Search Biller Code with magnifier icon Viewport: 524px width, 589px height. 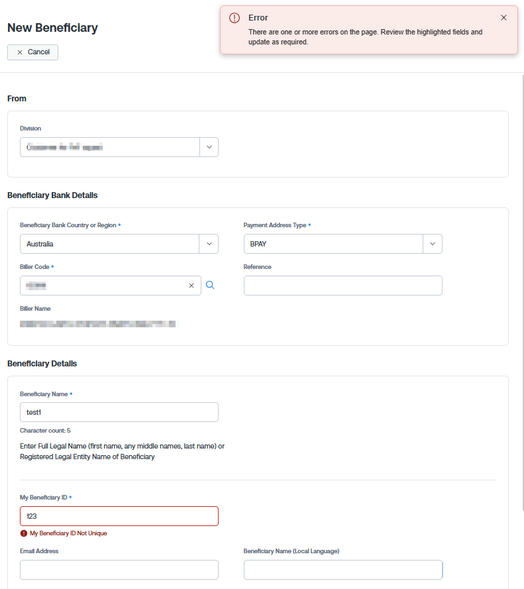[x=210, y=285]
